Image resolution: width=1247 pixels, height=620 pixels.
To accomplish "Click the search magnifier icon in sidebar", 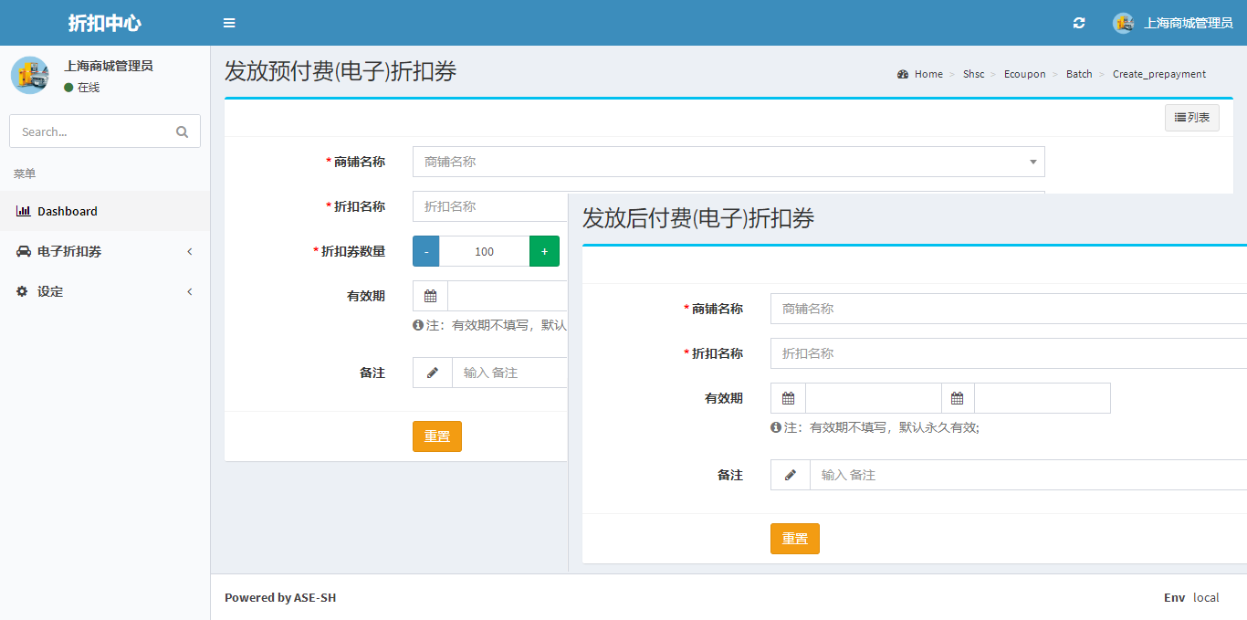I will tap(182, 131).
